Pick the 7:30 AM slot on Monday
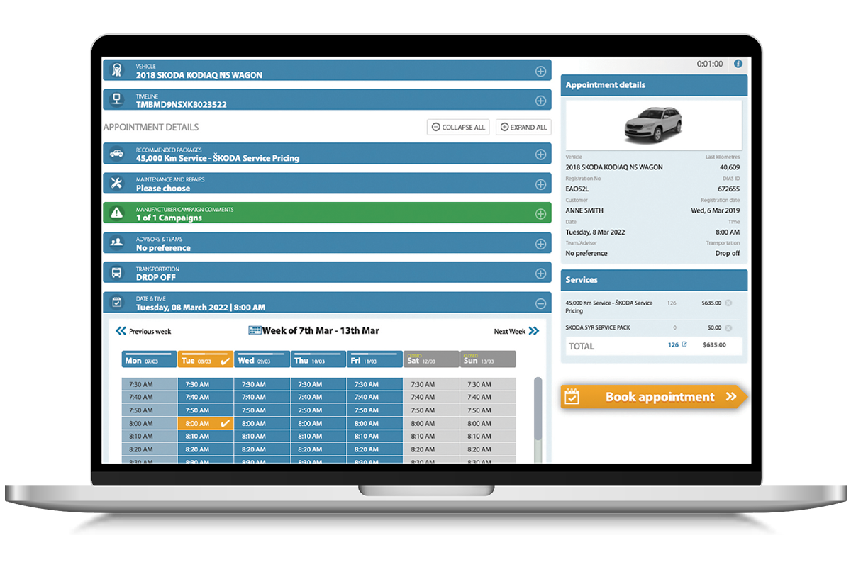851x567 pixels. [149, 384]
